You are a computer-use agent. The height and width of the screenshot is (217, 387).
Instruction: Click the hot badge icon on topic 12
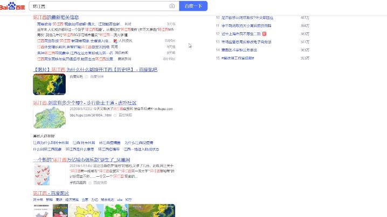coord(264,33)
